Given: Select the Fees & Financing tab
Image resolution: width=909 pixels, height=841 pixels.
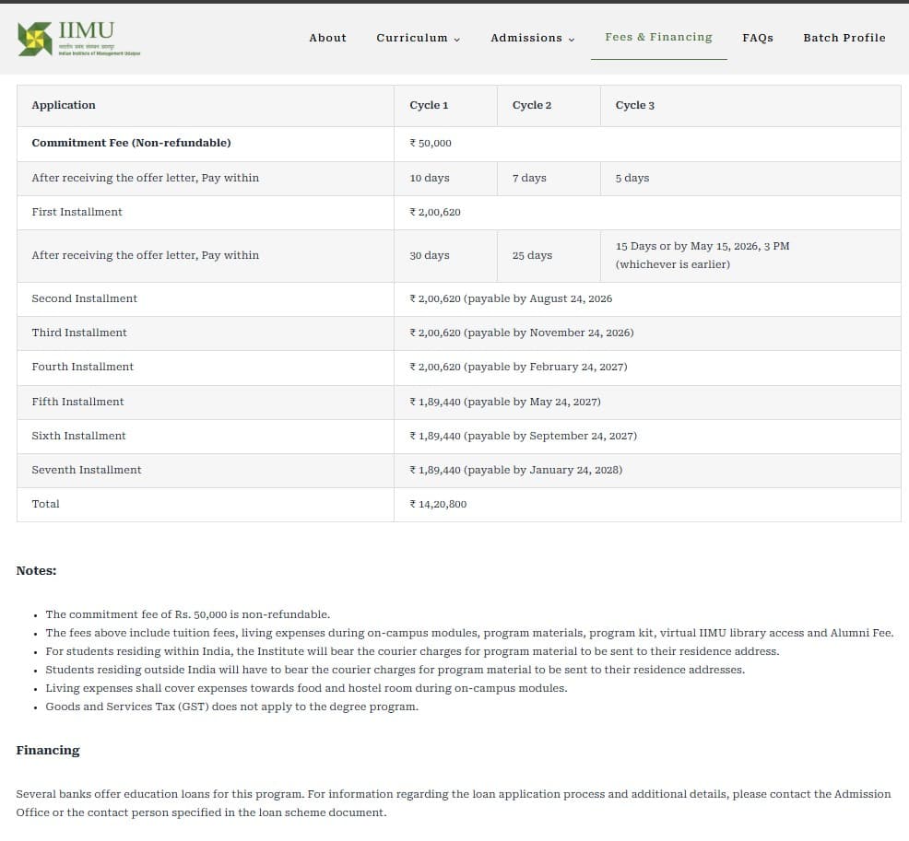Looking at the screenshot, I should 658,37.
